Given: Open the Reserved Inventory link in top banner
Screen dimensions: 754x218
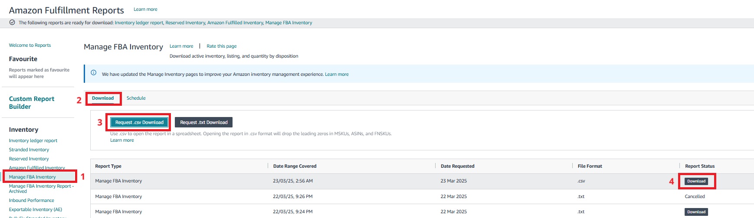Looking at the screenshot, I should tap(186, 23).
